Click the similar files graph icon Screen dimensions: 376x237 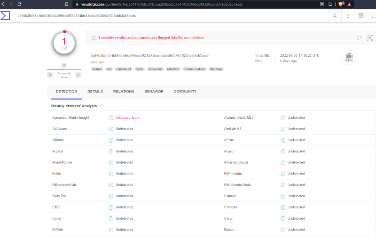tap(369, 38)
